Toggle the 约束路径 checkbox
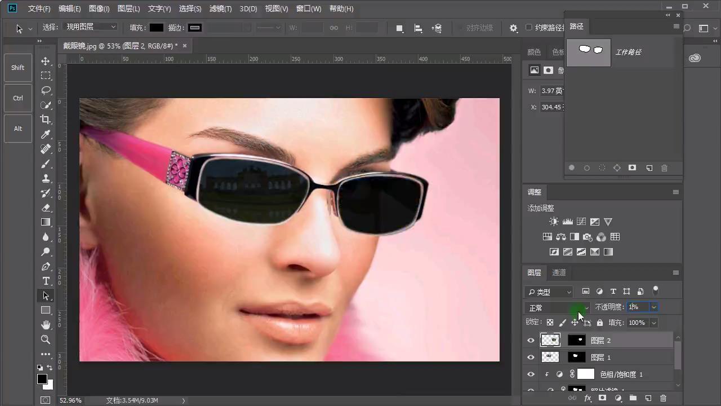This screenshot has width=721, height=406. click(x=528, y=27)
